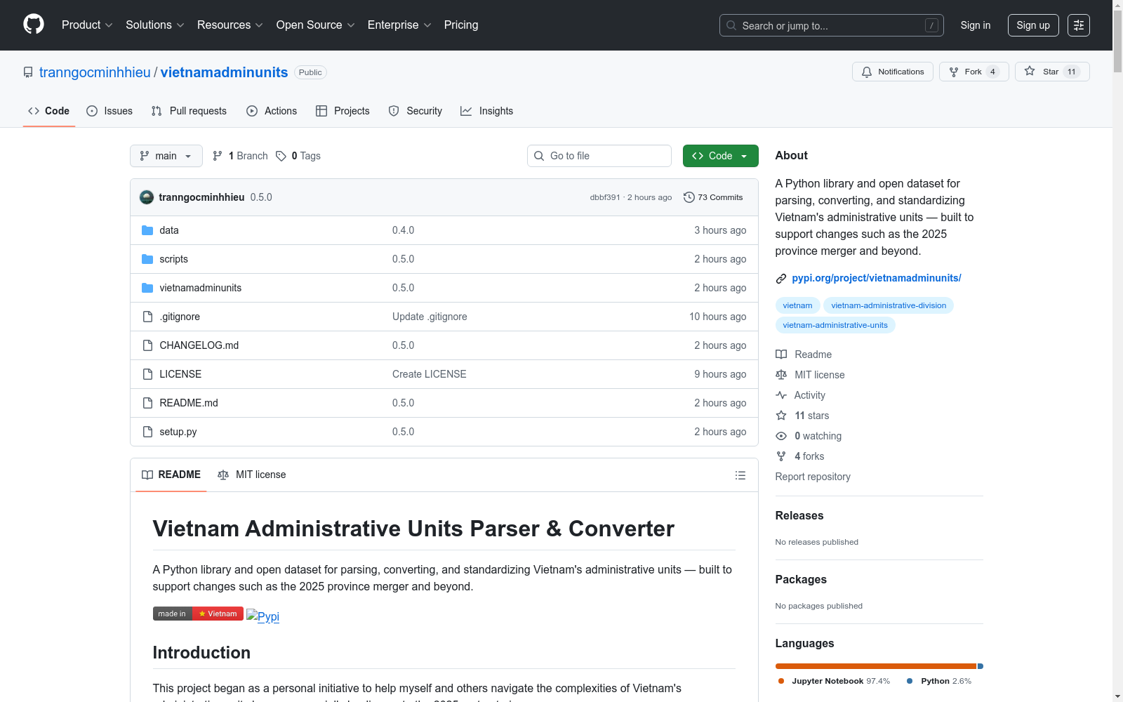Open the data folder icon

(147, 230)
